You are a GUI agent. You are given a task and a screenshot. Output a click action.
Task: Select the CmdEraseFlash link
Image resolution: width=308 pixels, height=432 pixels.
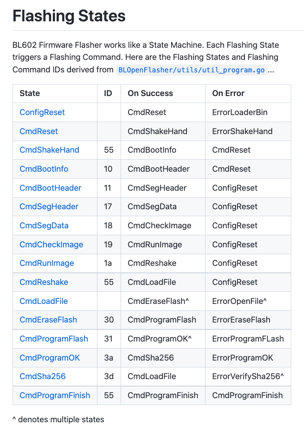(x=48, y=320)
